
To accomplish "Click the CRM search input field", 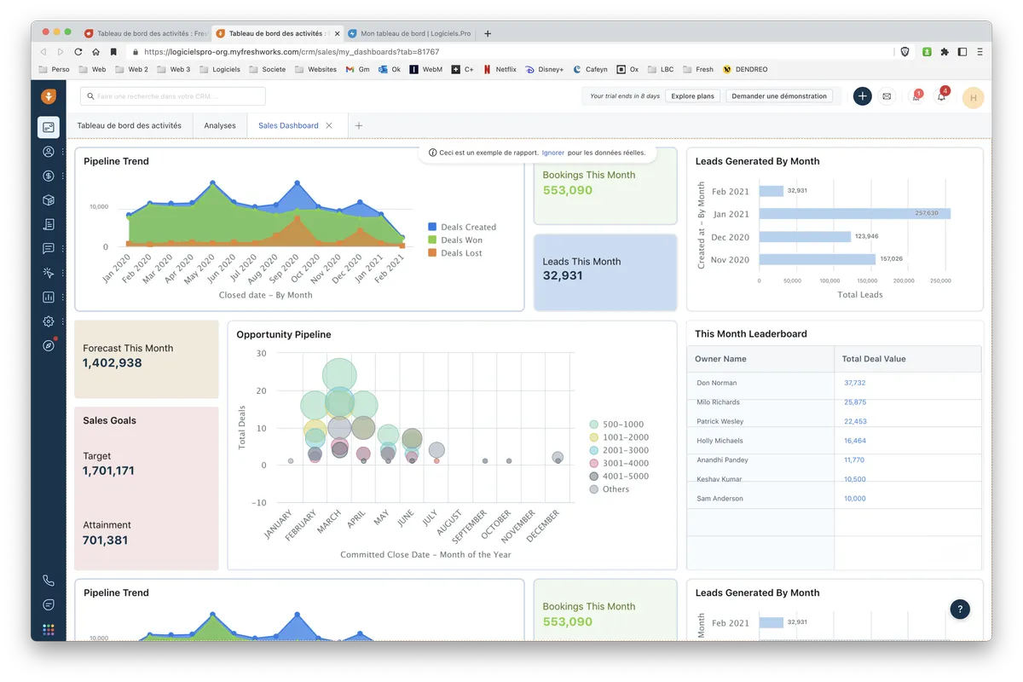I will pyautogui.click(x=173, y=96).
